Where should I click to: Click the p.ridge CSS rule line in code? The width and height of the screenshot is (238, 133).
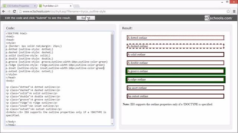[55, 65]
